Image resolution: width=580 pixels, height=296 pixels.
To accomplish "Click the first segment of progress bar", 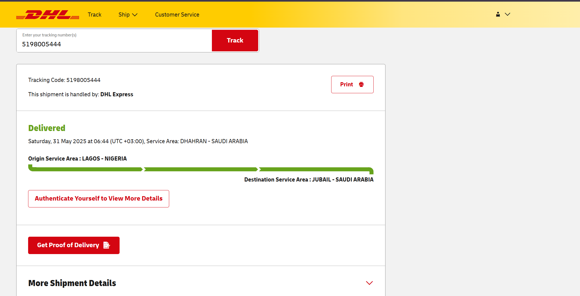I will point(85,169).
